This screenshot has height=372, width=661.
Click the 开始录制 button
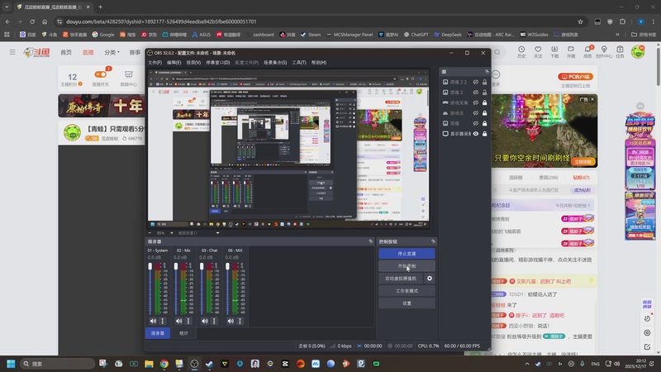coord(407,266)
